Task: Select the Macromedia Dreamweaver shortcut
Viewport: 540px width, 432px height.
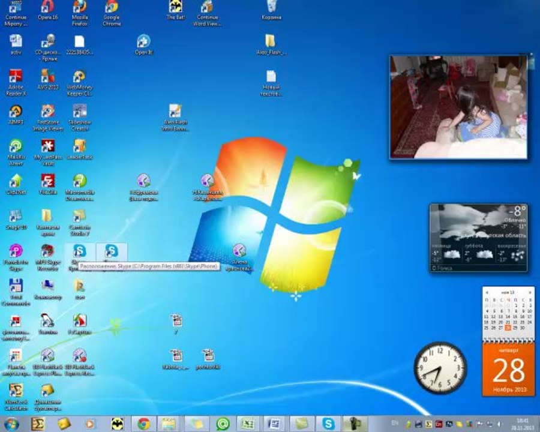Action: click(80, 188)
